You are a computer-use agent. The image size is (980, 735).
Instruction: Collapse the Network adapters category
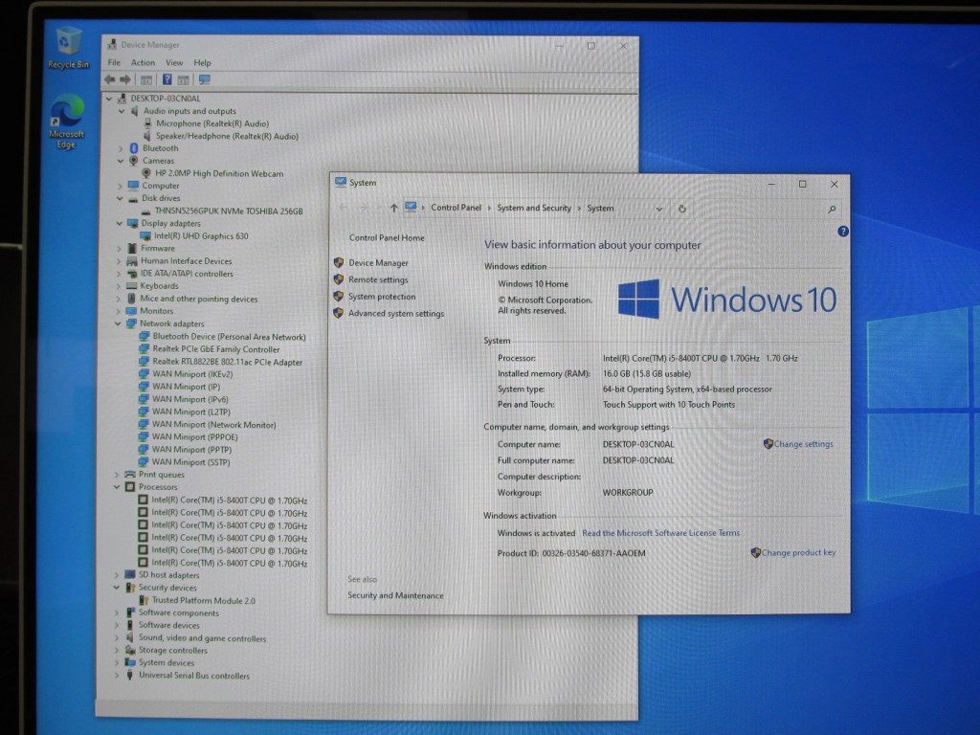click(118, 323)
